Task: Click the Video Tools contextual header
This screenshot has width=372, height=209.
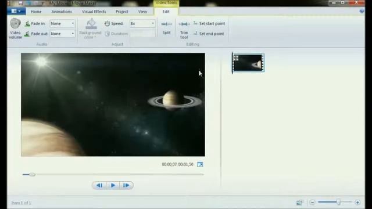Action: tap(166, 3)
